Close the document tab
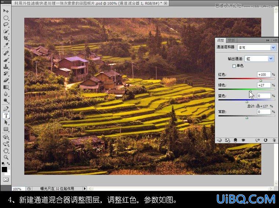279x208 pixels. tap(166, 3)
